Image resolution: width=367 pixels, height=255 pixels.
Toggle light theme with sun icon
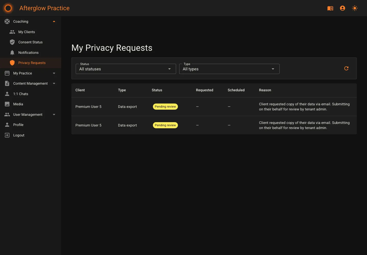[x=355, y=8]
